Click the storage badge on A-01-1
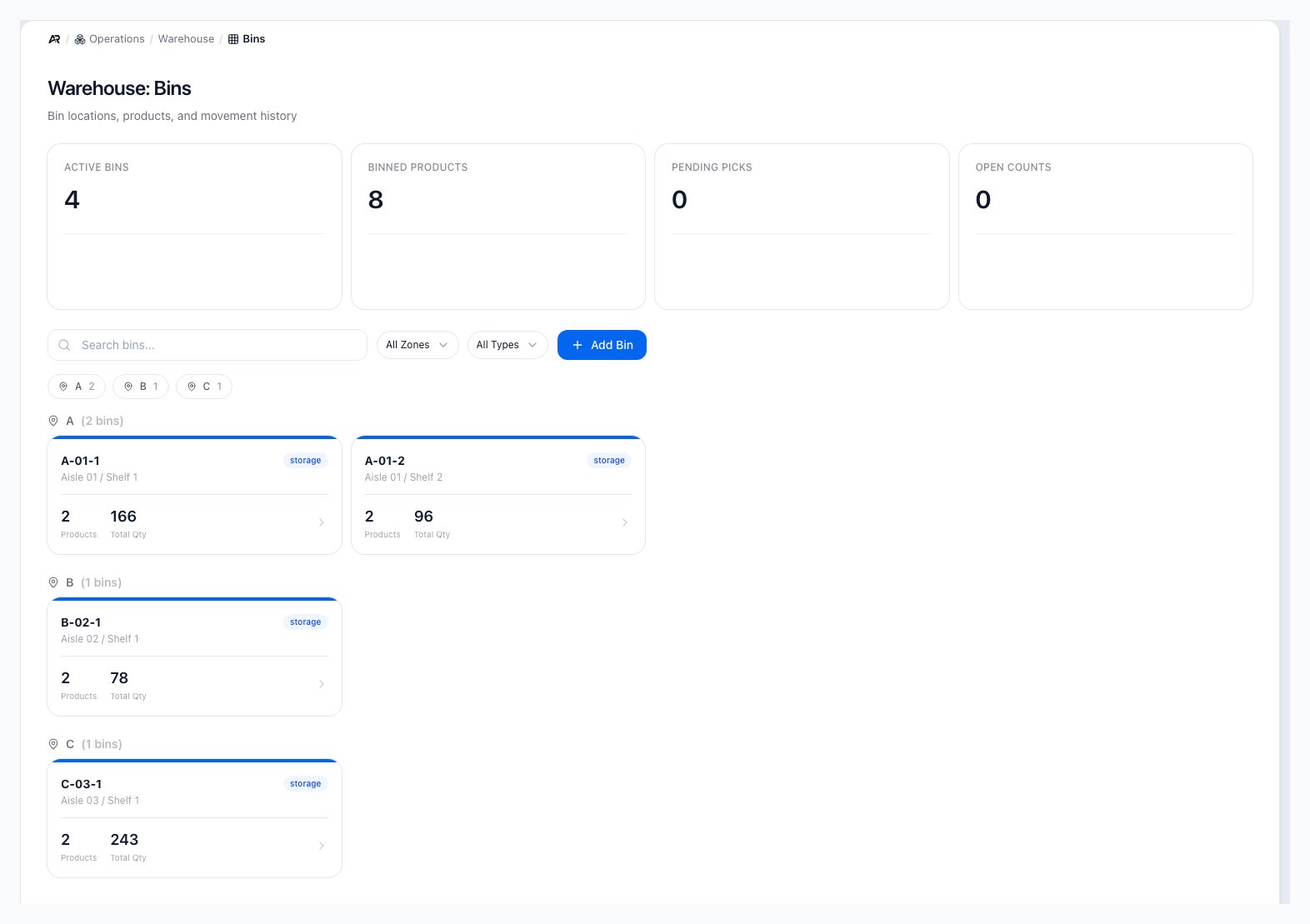This screenshot has width=1310, height=924. coord(305,461)
